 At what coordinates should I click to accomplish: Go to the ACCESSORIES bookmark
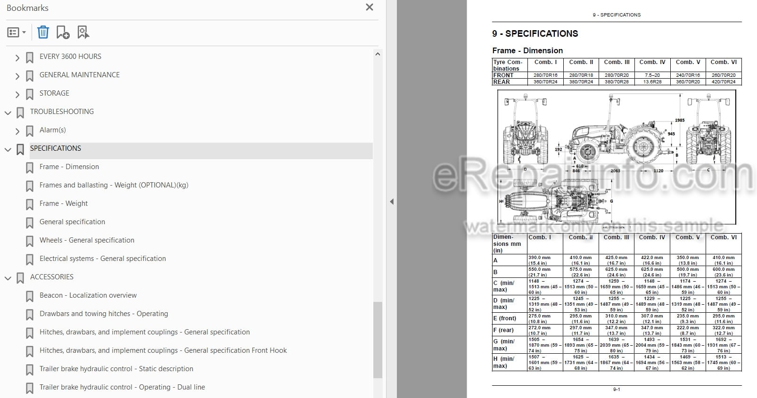[52, 277]
